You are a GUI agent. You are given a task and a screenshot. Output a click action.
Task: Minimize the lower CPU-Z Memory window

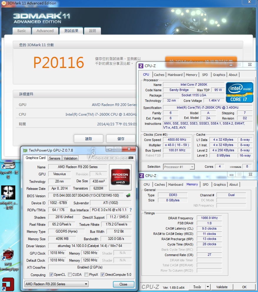[232, 175]
